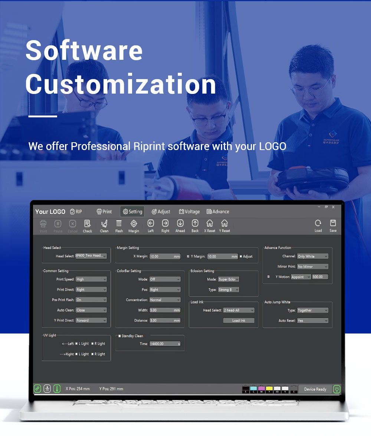Click the magenta M ink swatch
Screen dimensions: 371x436
coord(261,389)
